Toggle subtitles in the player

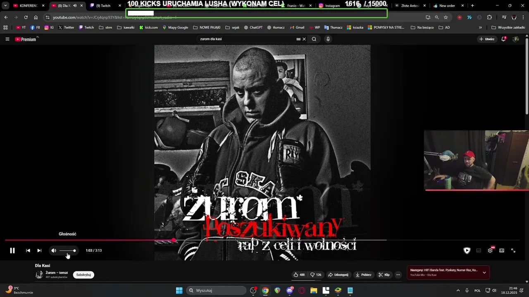(x=479, y=250)
